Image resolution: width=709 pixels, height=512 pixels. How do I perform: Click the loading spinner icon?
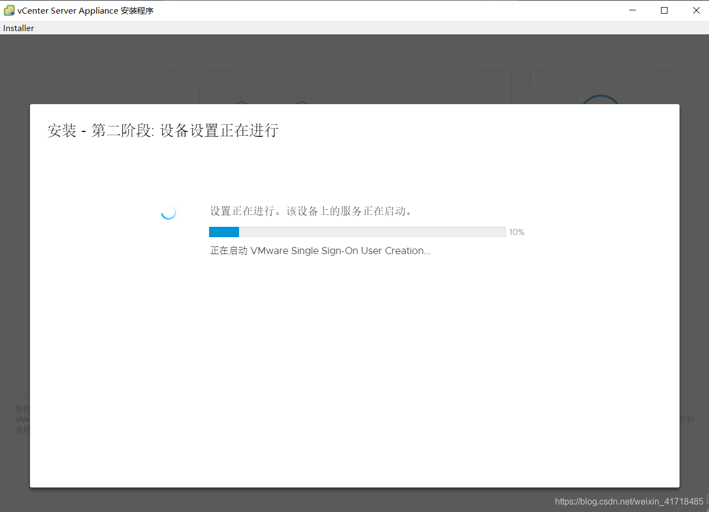click(168, 212)
